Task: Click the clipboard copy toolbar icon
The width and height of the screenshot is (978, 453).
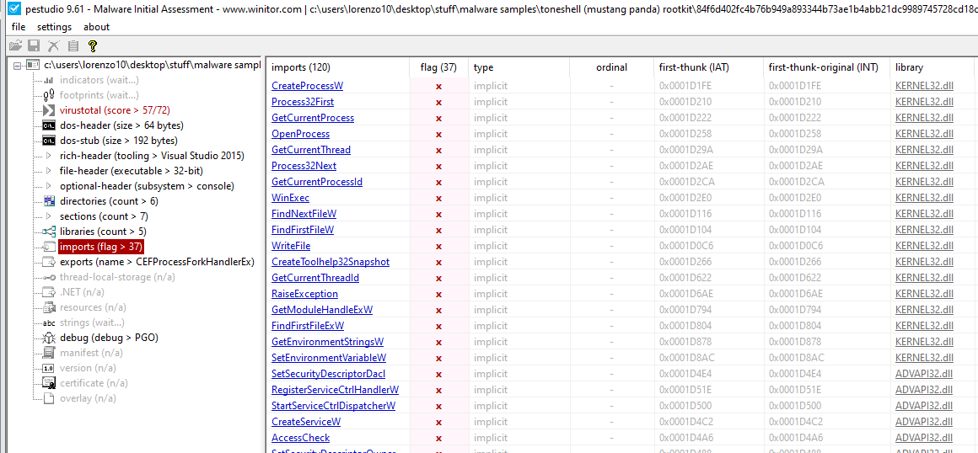Action: pos(73,45)
